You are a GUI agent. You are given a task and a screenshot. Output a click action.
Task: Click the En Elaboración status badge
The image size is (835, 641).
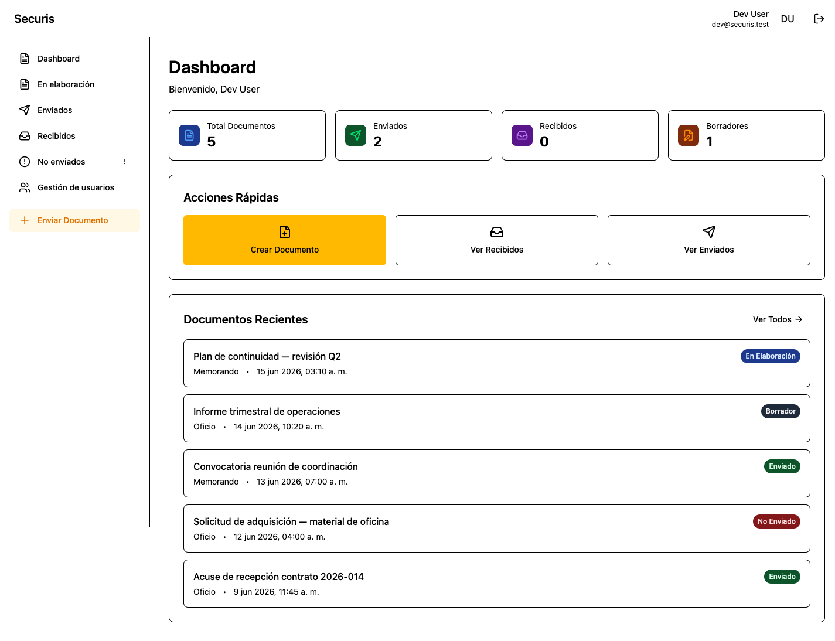[771, 356]
